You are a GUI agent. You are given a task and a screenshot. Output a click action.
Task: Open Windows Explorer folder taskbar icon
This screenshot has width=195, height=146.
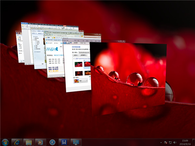pos(29,142)
